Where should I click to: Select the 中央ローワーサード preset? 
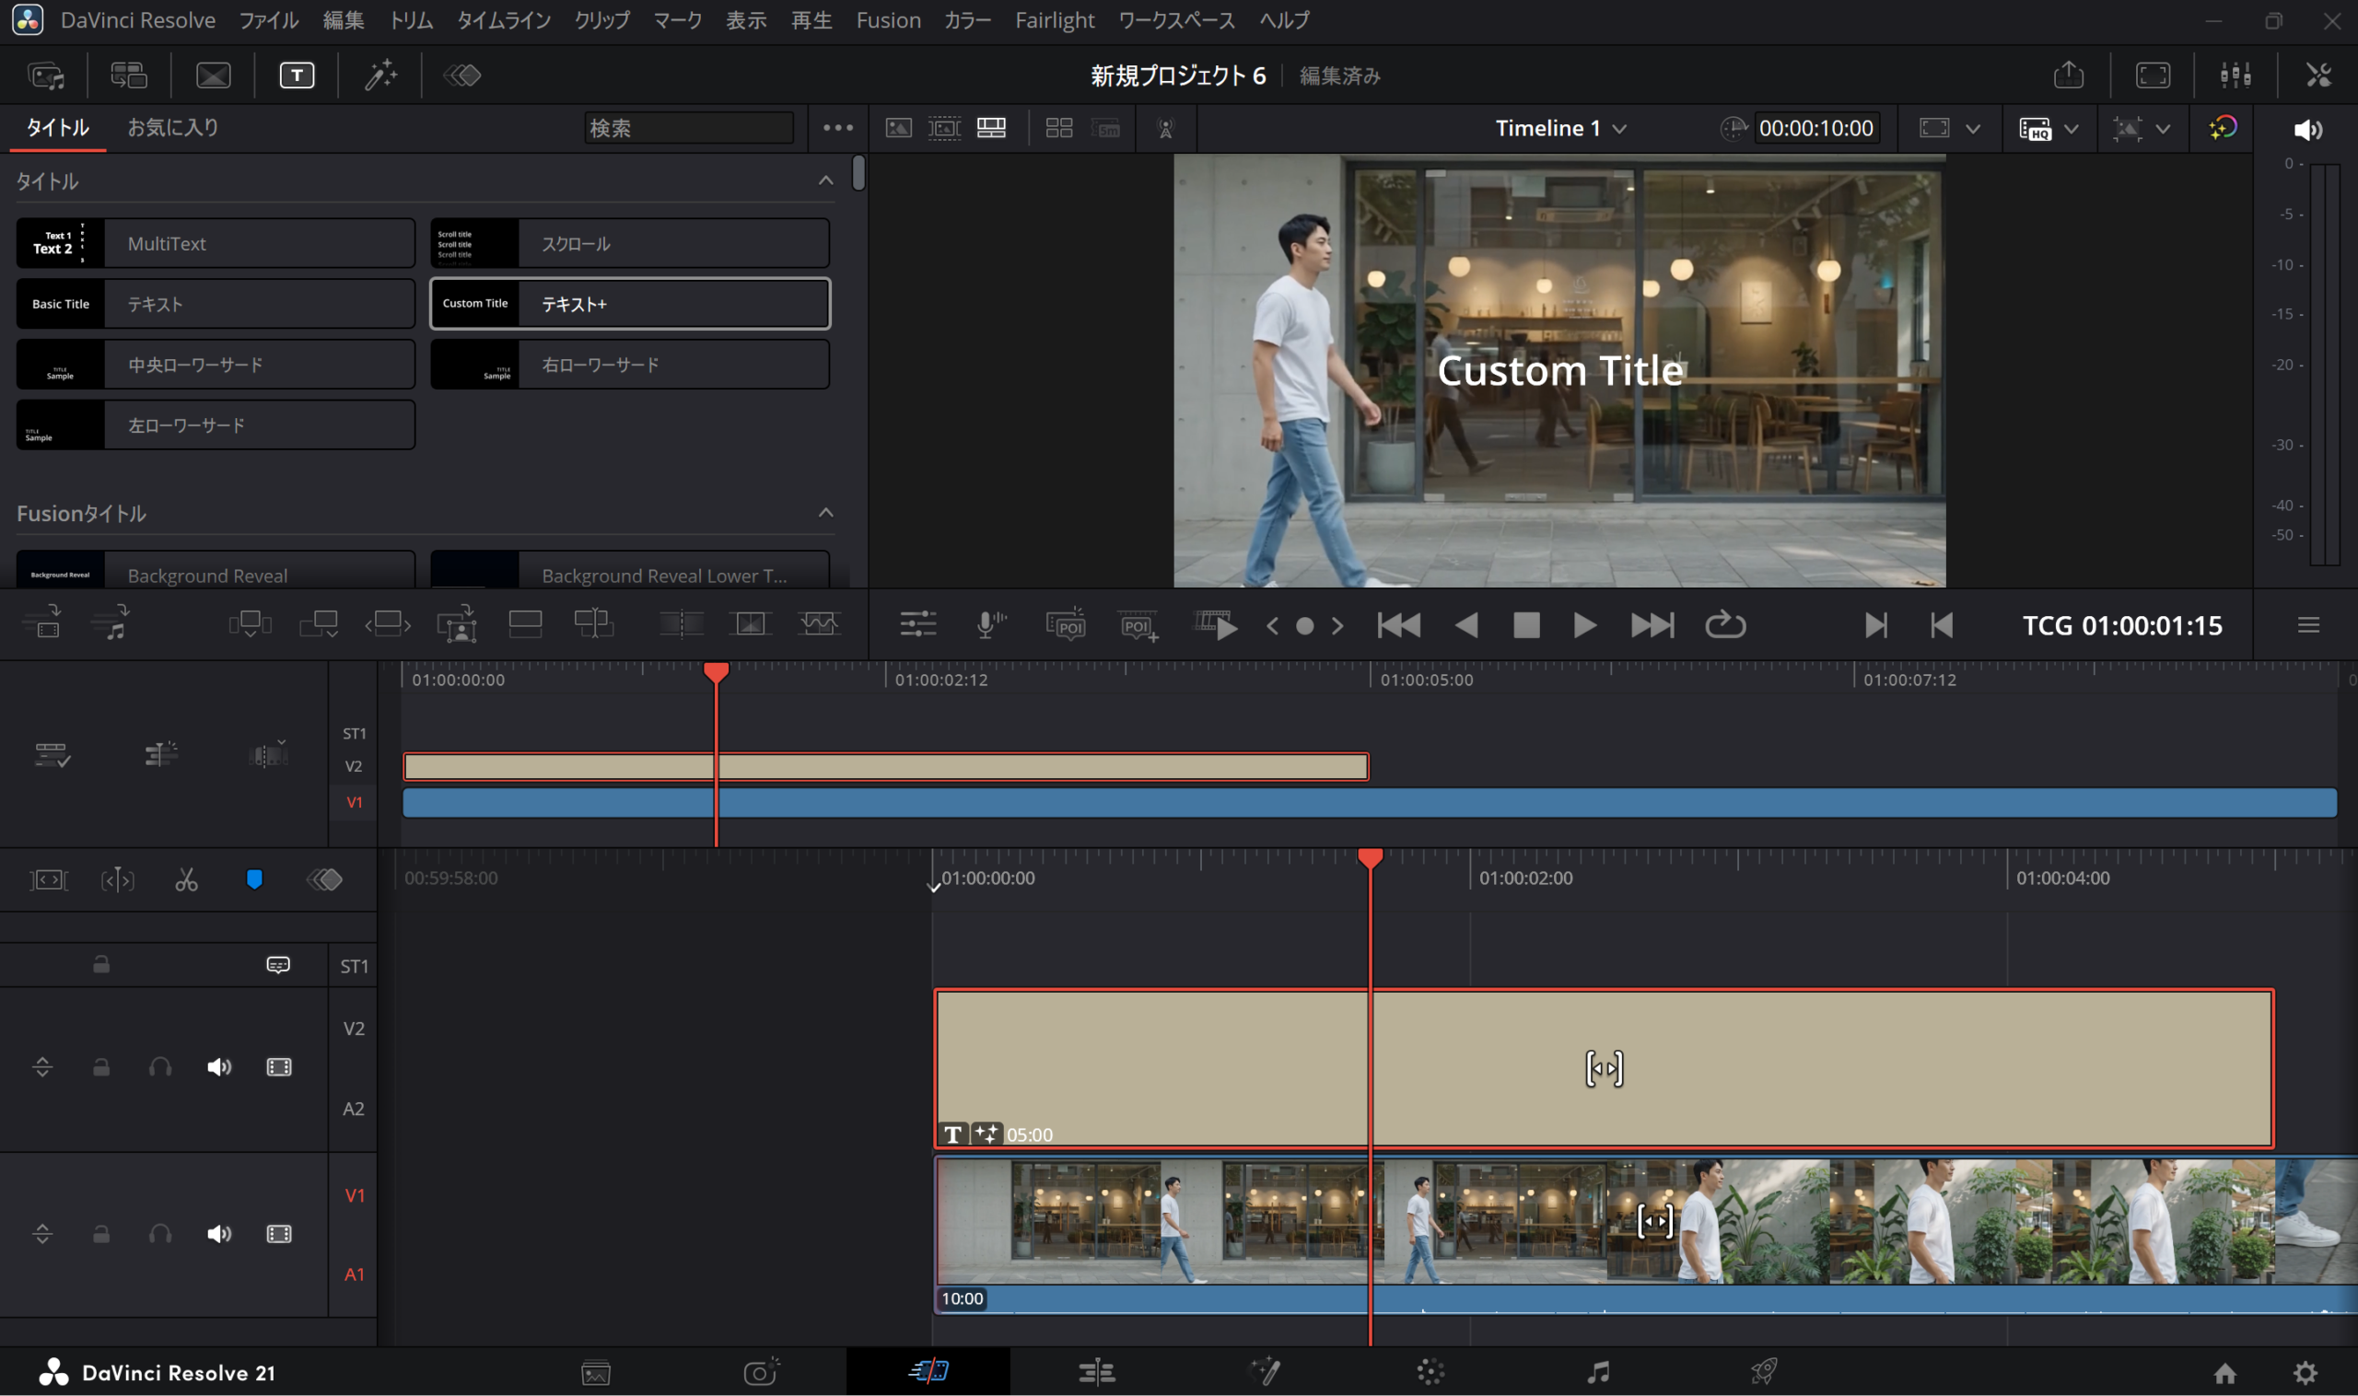[x=216, y=364]
